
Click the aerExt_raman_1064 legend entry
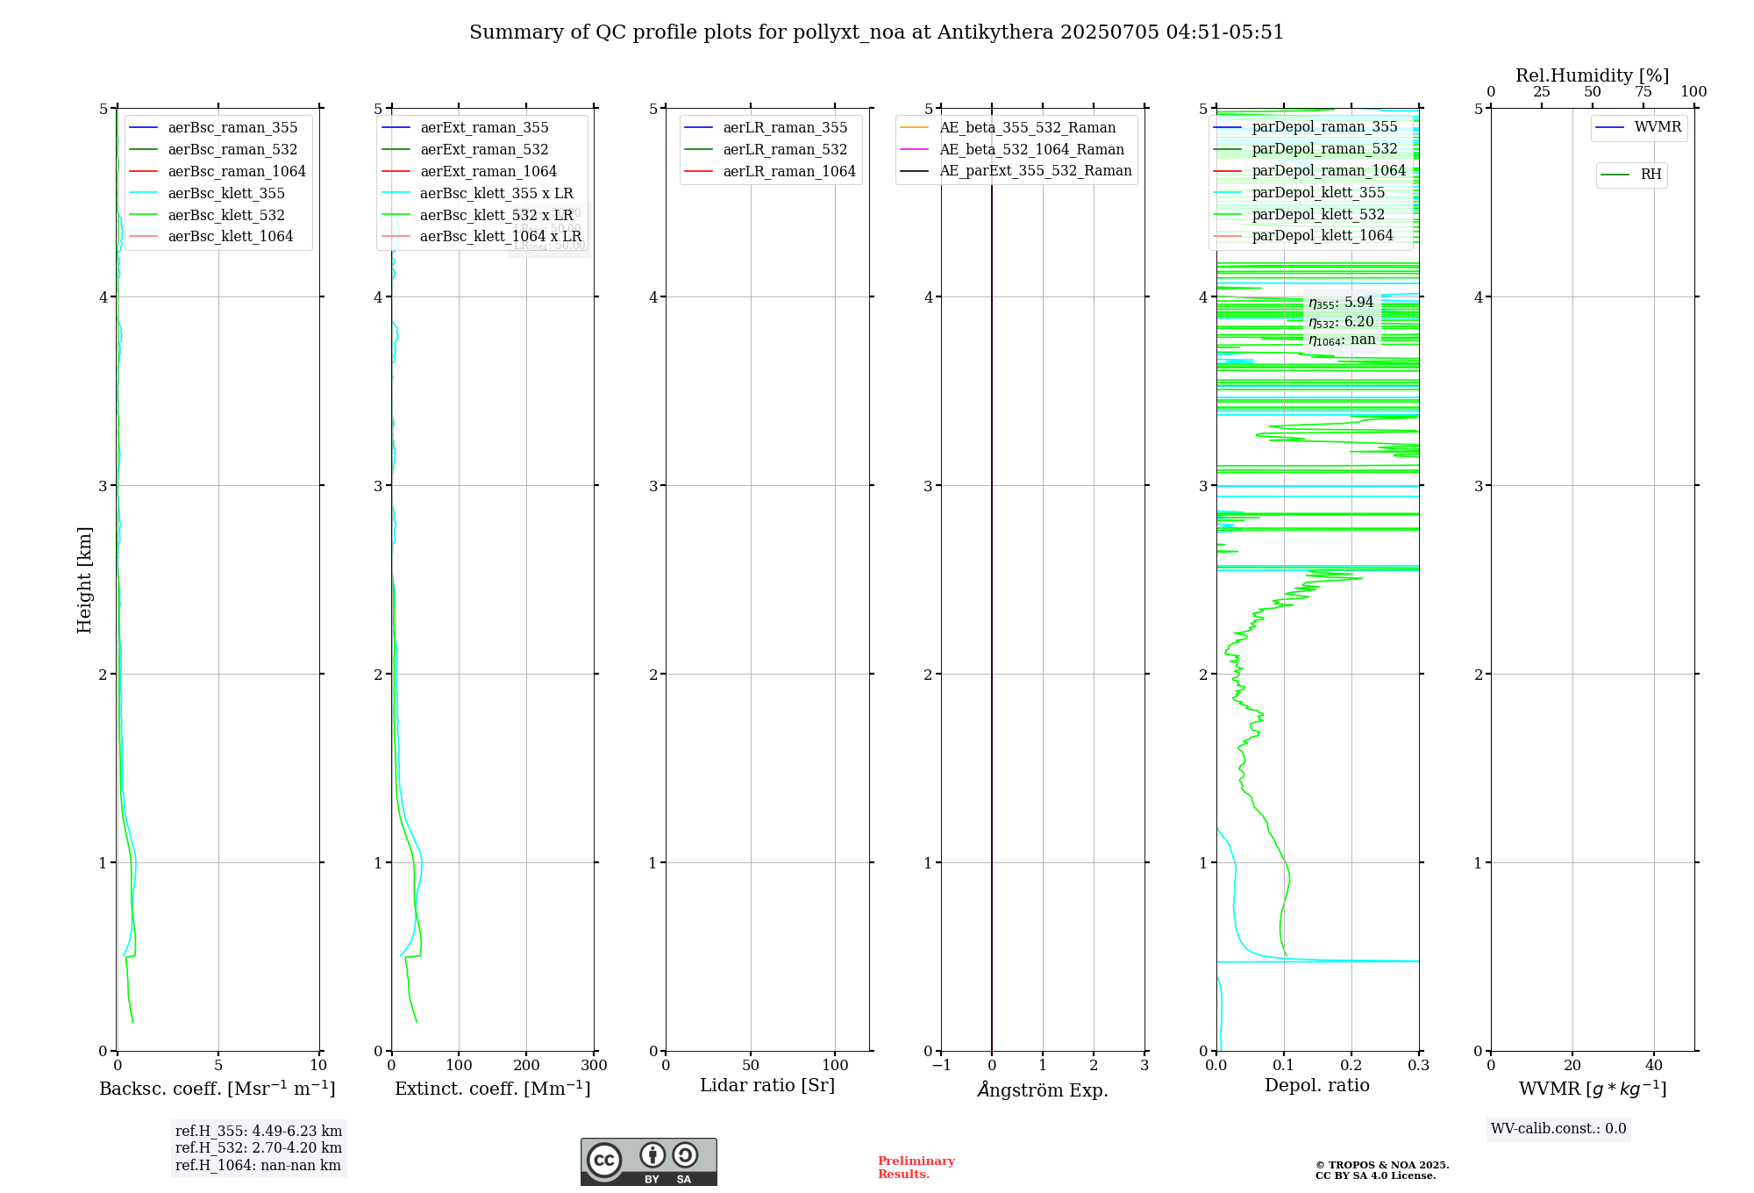pos(469,172)
